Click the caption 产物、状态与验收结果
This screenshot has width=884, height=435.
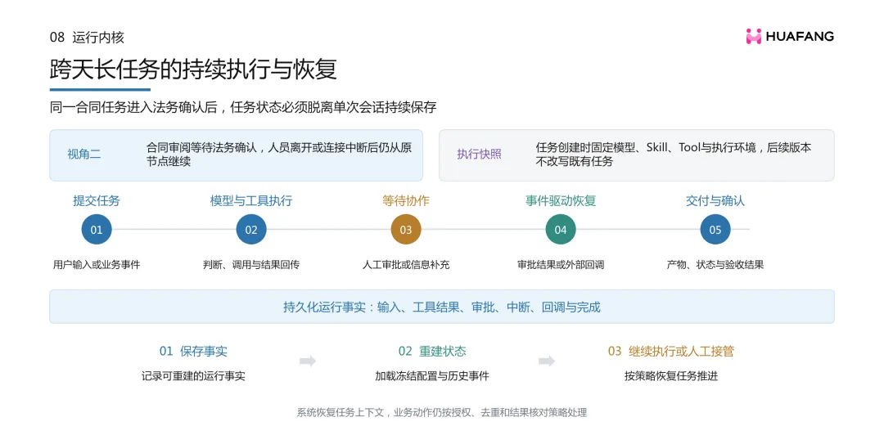[715, 265]
